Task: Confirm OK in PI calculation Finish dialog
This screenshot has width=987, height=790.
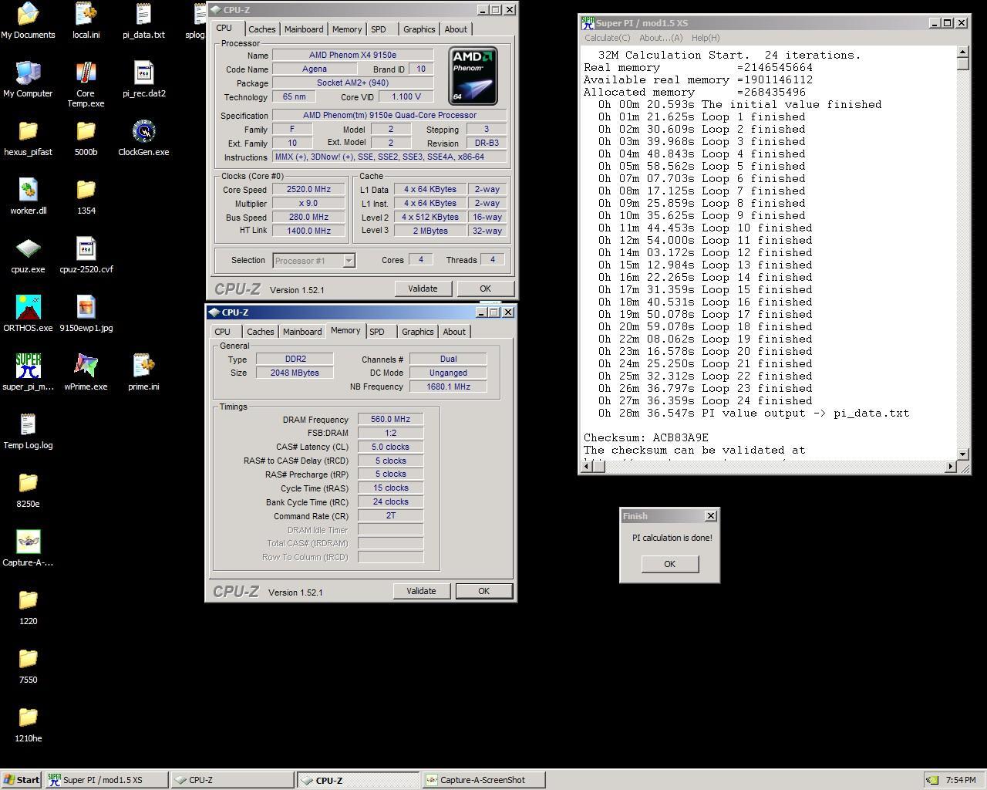Action: (669, 564)
